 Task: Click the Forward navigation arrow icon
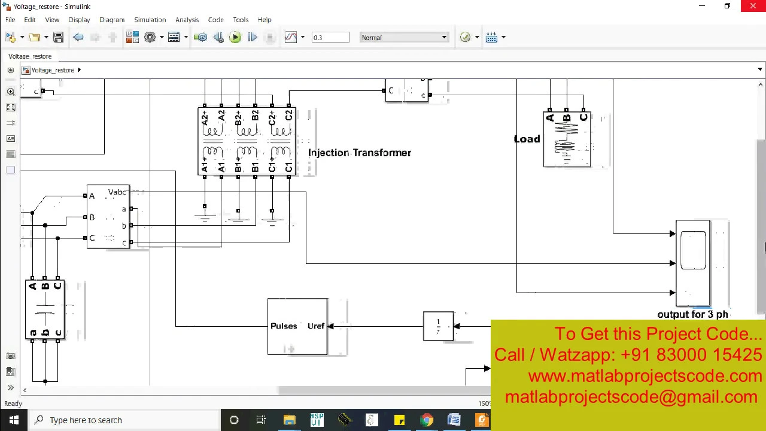[x=95, y=38]
